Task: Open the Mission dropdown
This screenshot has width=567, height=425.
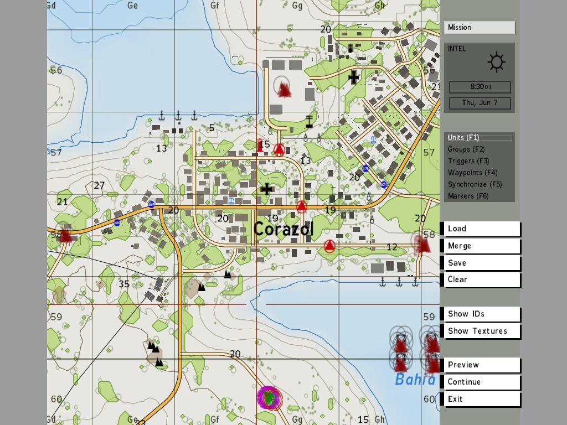Action: 480,28
